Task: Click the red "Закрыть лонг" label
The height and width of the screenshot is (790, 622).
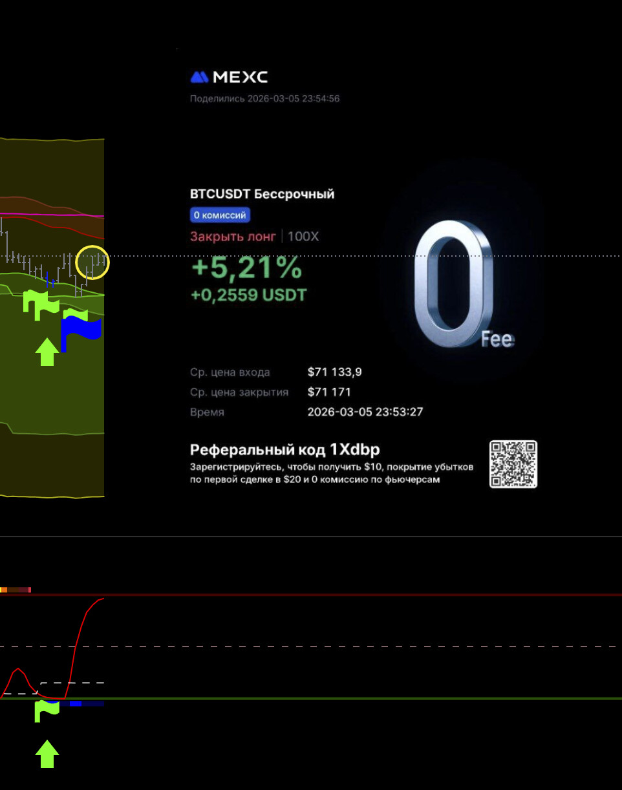Action: (233, 237)
